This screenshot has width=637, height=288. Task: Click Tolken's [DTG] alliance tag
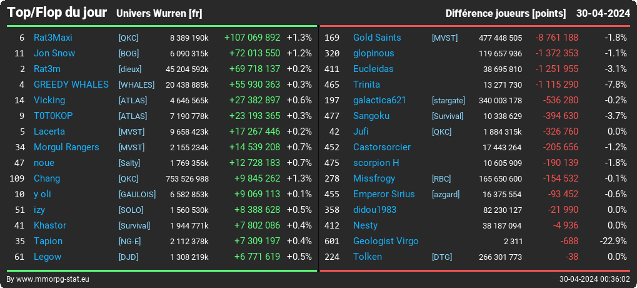[441, 257]
